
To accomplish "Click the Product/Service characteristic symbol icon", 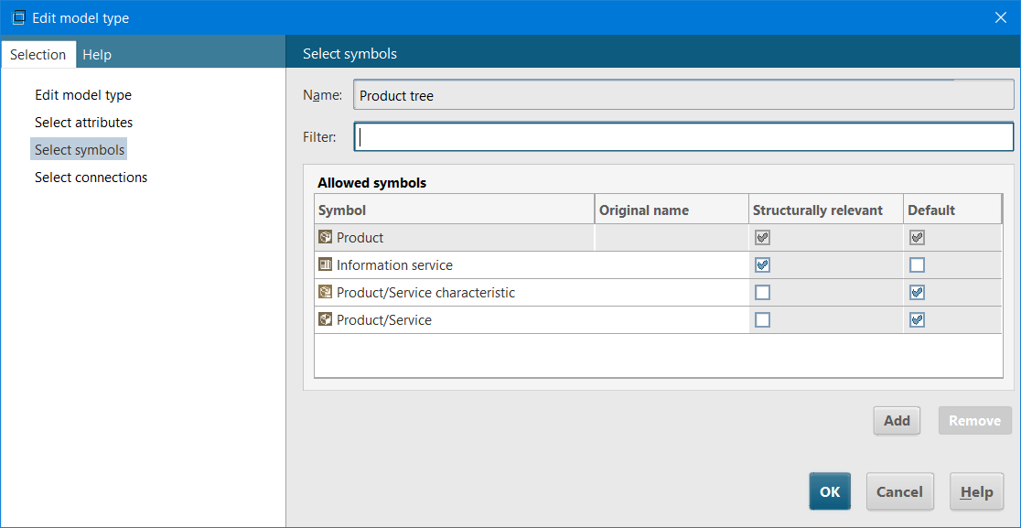I will (326, 292).
